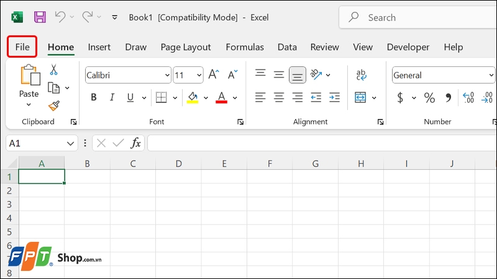This screenshot has width=497, height=279.
Task: Click the Increase Decimal icon
Action: [468, 97]
